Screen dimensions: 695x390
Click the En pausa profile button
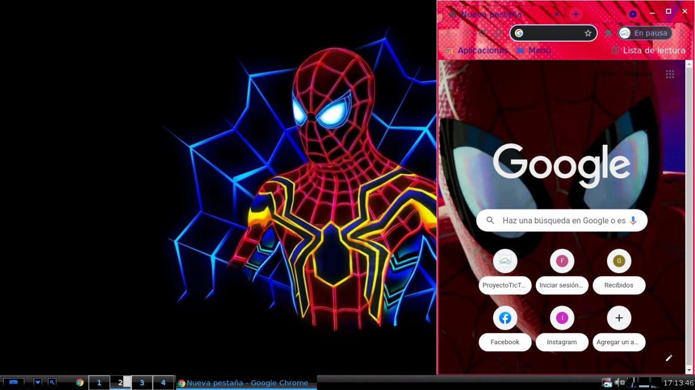(645, 34)
